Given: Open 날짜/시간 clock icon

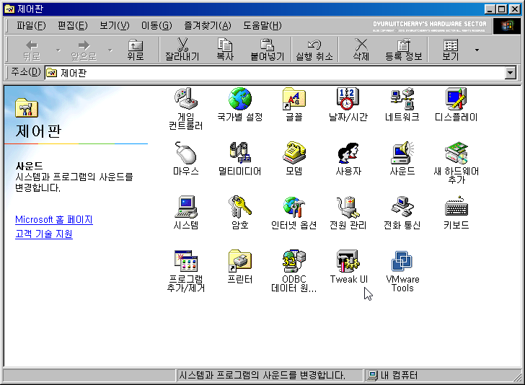Looking at the screenshot, I should pyautogui.click(x=348, y=99).
